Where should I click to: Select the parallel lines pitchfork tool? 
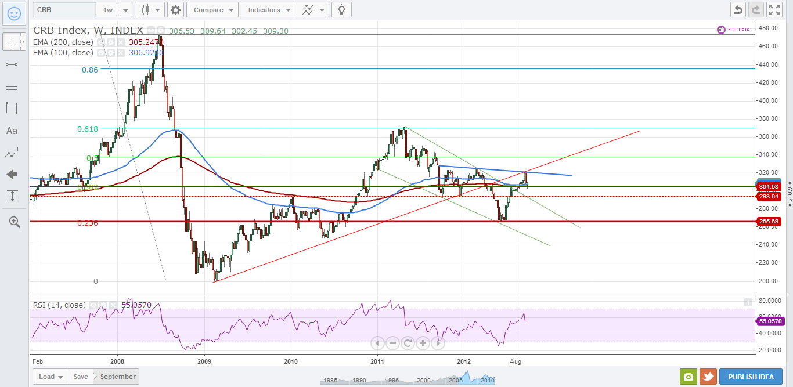(x=12, y=86)
